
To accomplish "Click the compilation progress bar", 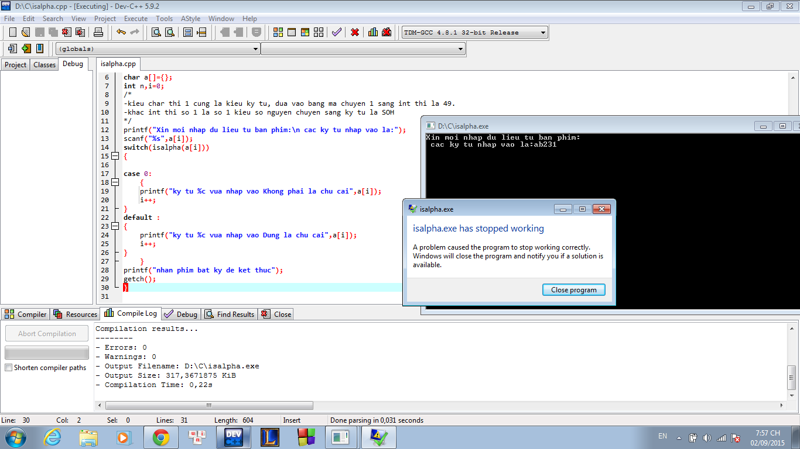I will click(47, 353).
